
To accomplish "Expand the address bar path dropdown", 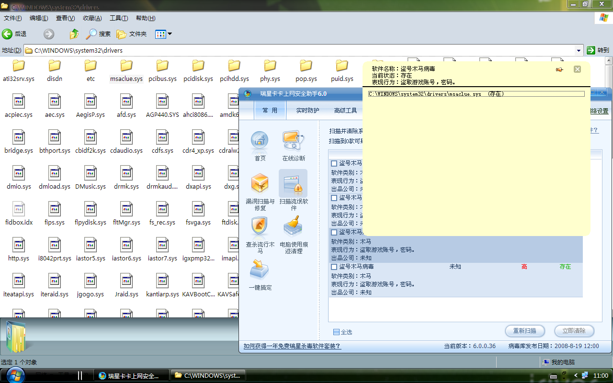I will pyautogui.click(x=579, y=50).
